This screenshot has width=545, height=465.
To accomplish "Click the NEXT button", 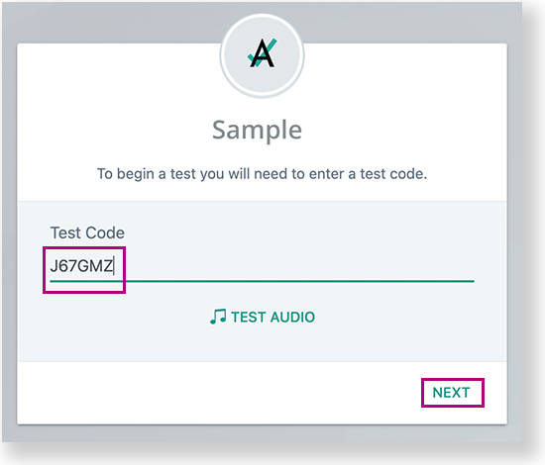I will point(452,393).
